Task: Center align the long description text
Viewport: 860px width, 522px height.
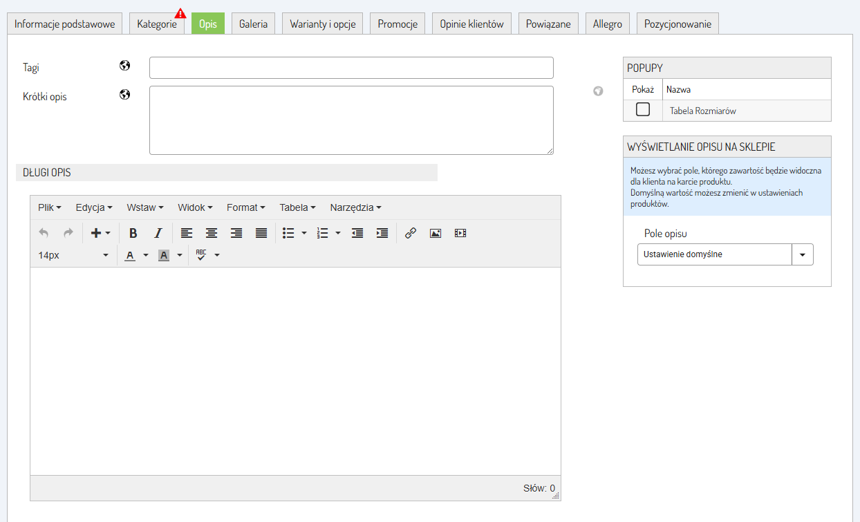Action: (x=212, y=234)
